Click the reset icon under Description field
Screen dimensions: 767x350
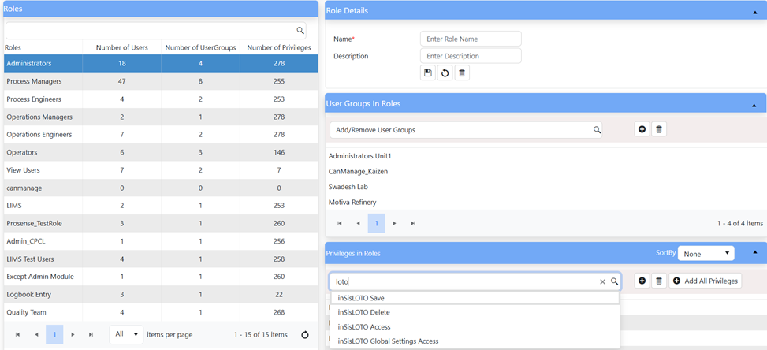(445, 73)
